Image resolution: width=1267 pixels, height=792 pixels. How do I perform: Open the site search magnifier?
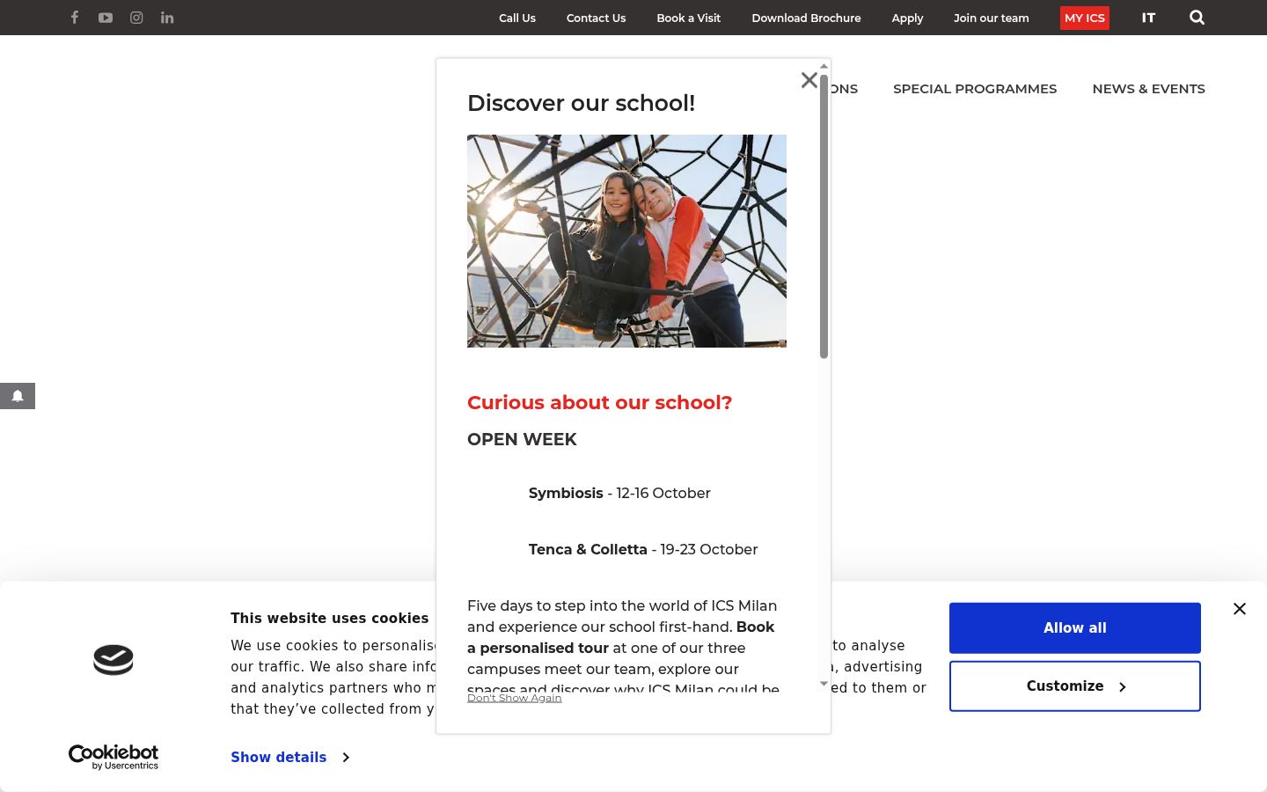1197,18
